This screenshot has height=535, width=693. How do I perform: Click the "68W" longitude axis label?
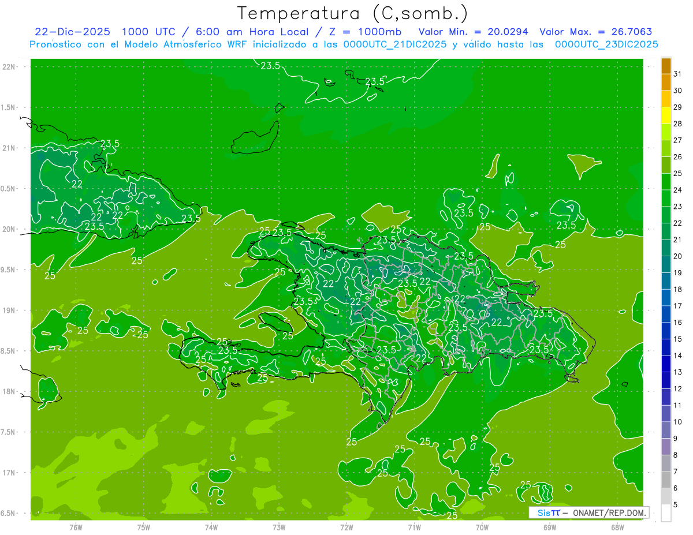click(617, 527)
